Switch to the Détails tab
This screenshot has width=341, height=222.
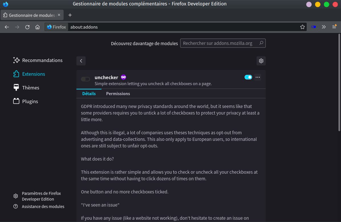click(89, 94)
